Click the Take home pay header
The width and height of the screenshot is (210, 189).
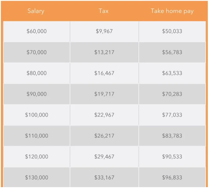pos(172,11)
